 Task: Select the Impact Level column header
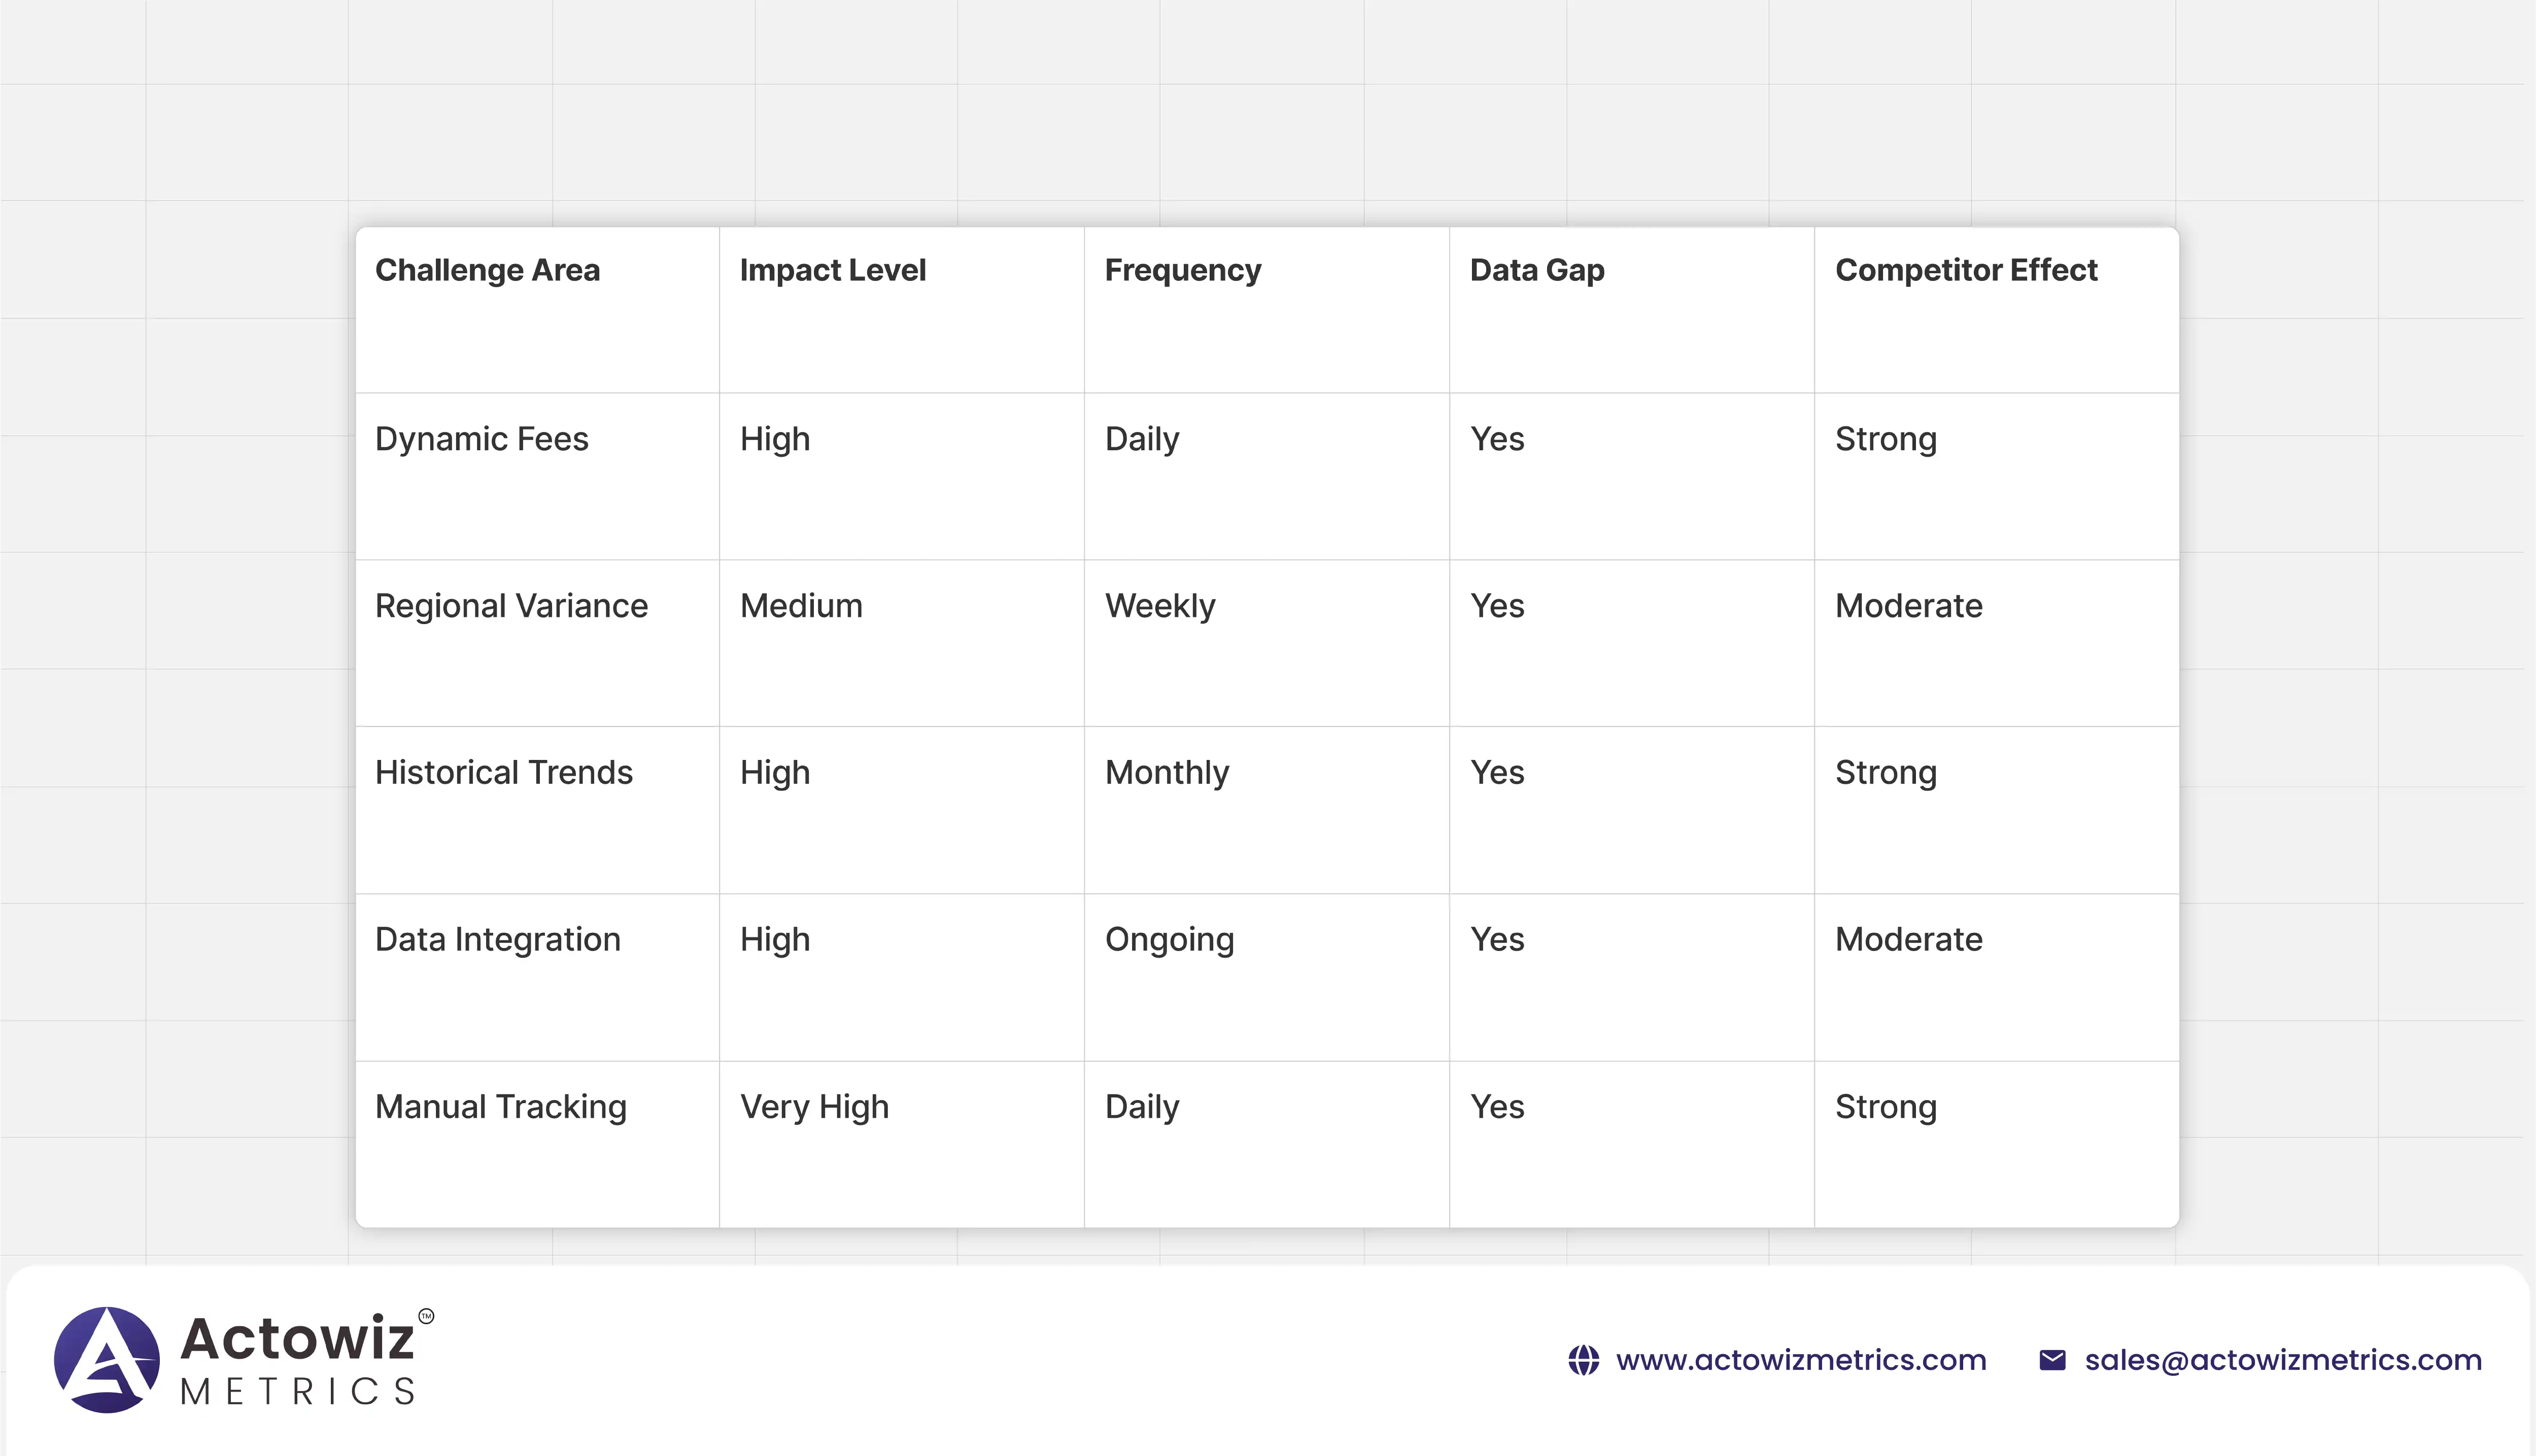click(x=833, y=270)
